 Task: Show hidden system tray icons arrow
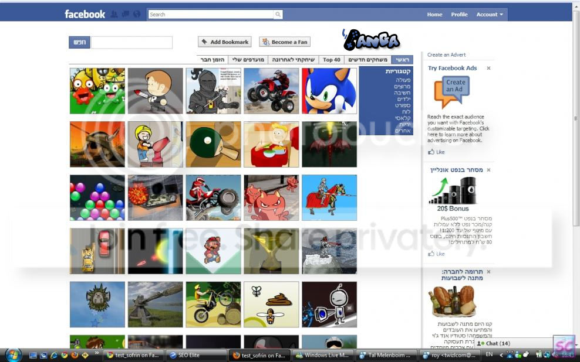(x=501, y=355)
